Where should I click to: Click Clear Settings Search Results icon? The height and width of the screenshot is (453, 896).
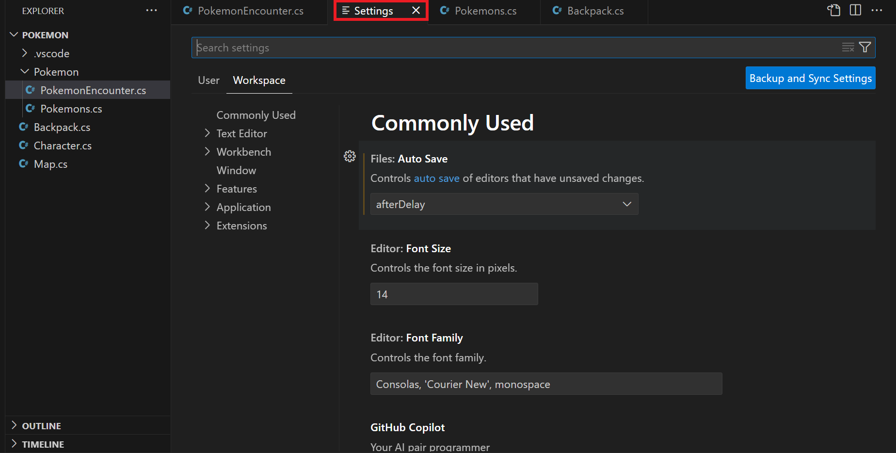tap(848, 47)
